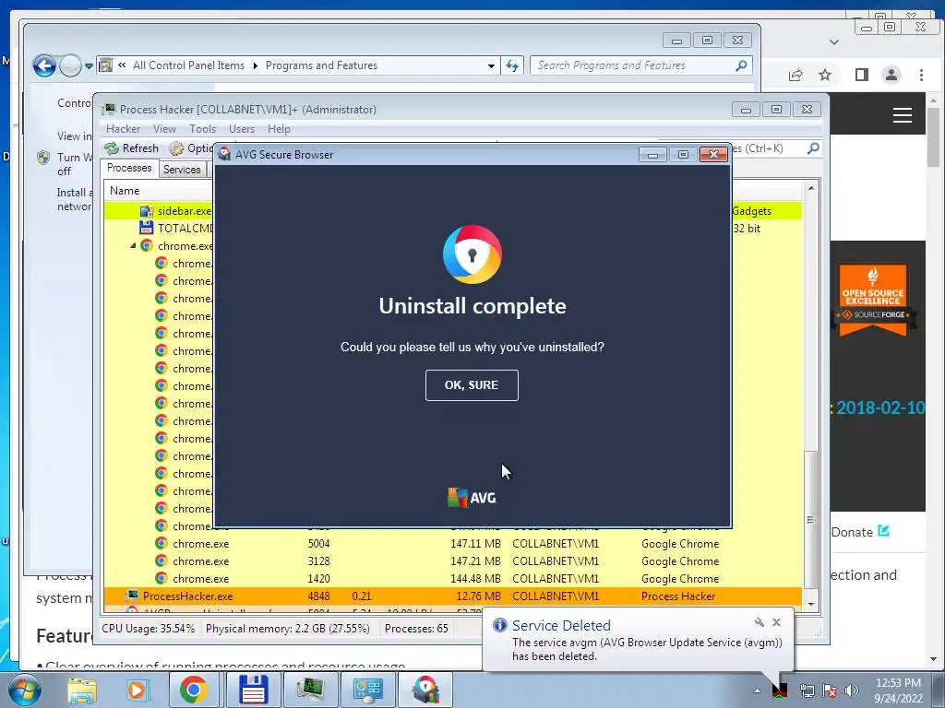The width and height of the screenshot is (945, 708).
Task: Switch to Process Hacker on the taskbar
Action: 310,690
